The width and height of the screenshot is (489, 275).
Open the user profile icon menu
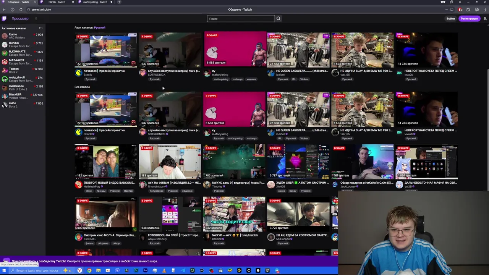485,18
